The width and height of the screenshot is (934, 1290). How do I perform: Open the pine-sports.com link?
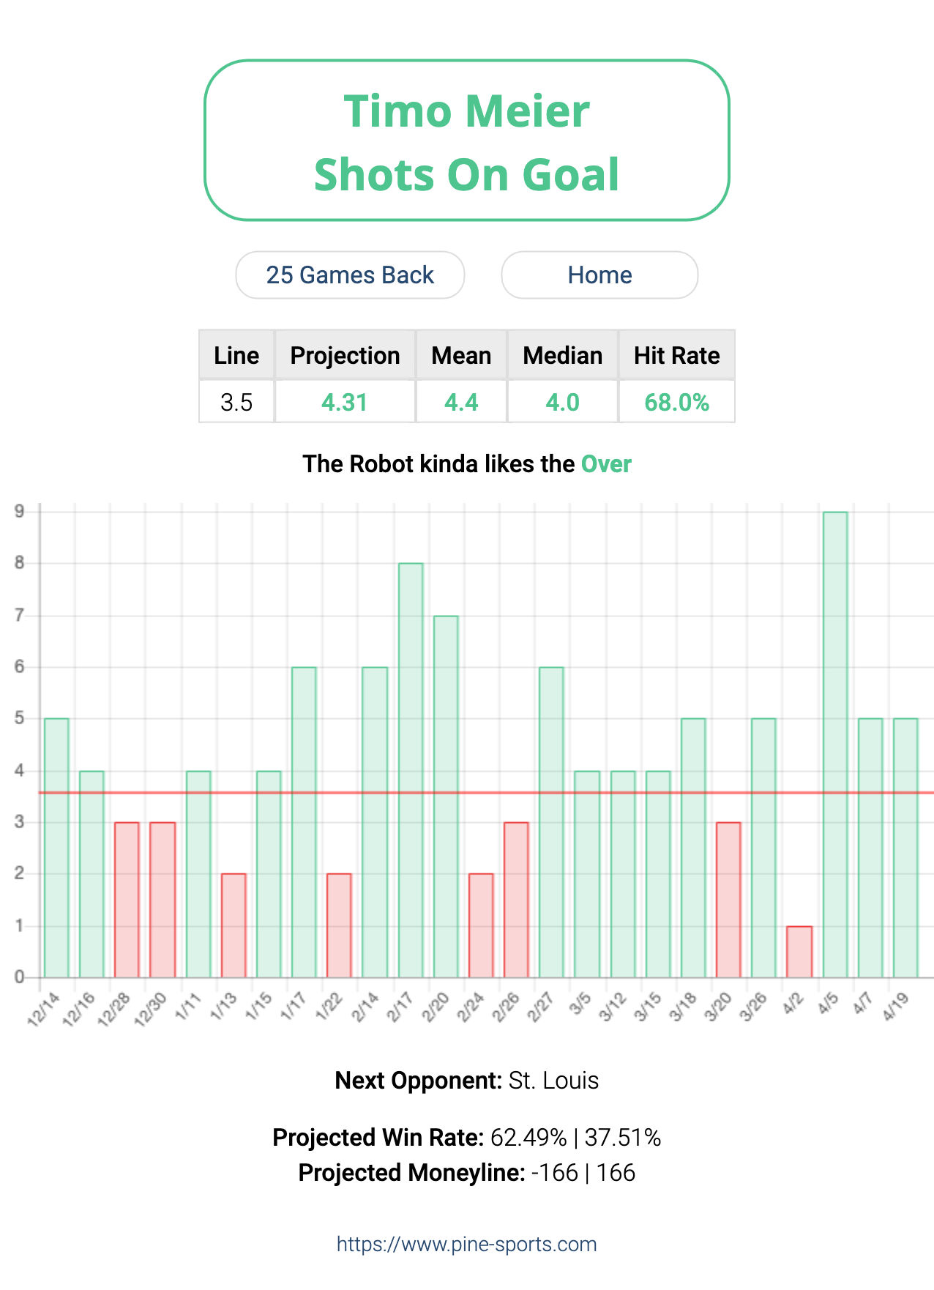(467, 1244)
